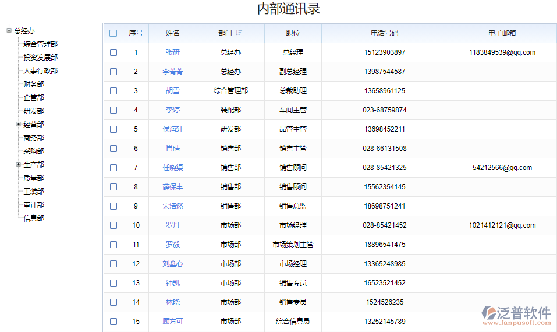557x332 pixels.
Task: Click email cell 1183849539@qq.com
Action: [502, 52]
